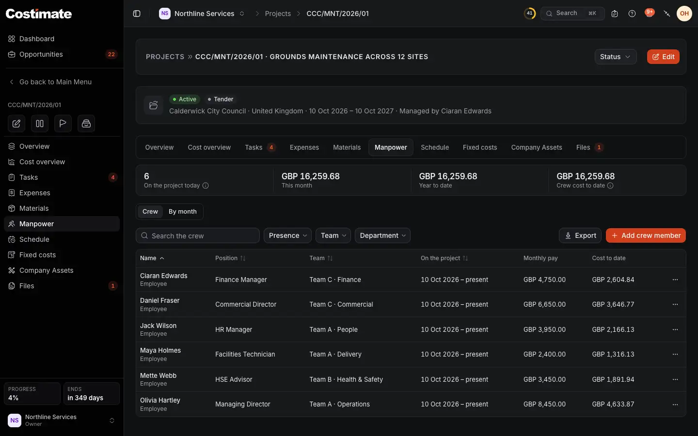Image resolution: width=698 pixels, height=436 pixels.
Task: Open the OH user avatar menu
Action: click(x=684, y=14)
